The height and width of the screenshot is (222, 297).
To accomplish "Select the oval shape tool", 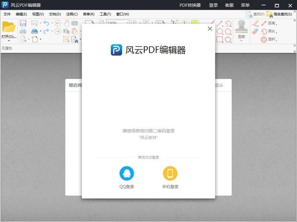I will (x=219, y=32).
